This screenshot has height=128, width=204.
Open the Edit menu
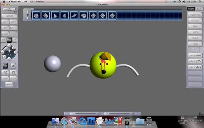(32, 1)
